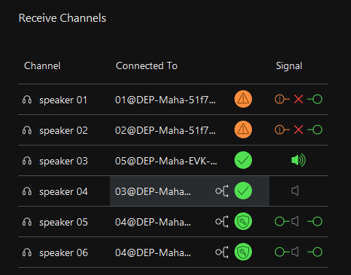The height and width of the screenshot is (275, 351).
Task: Click the routing split icon in speaker 04 row
Action: 222,191
